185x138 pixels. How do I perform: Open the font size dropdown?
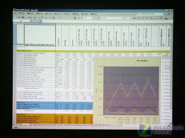pyautogui.click(x=131, y=18)
